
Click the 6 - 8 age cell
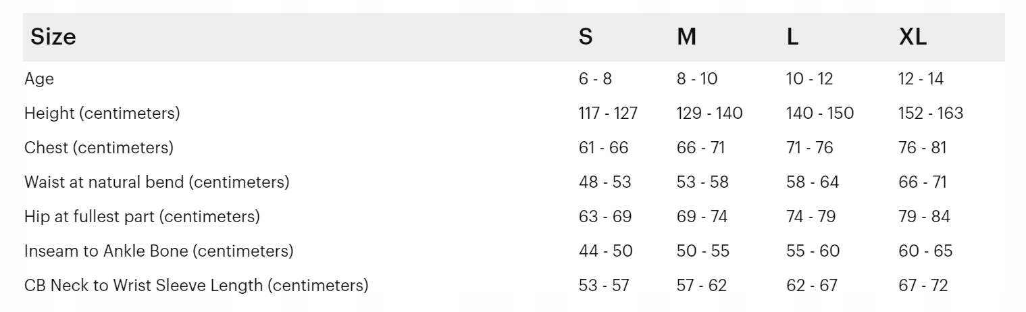click(x=595, y=78)
